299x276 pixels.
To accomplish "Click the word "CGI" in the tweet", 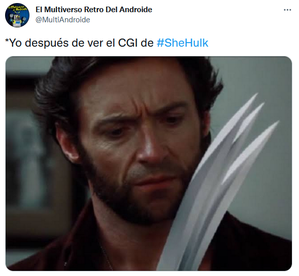I will [127, 43].
